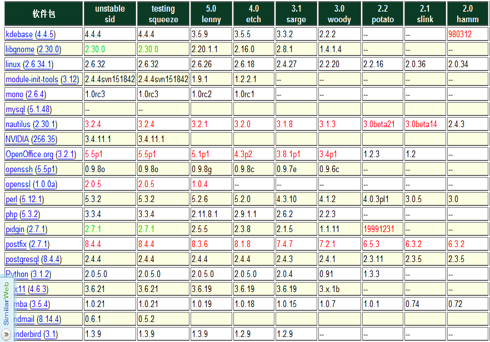Select the 3.x.1b cell in x11 row
Screen dimensions: 490x342
click(x=339, y=289)
